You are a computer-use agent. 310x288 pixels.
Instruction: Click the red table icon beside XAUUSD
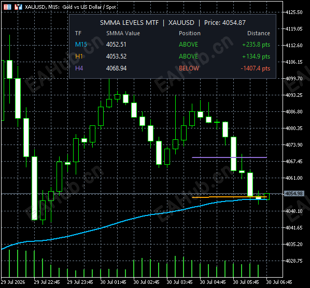click(7, 7)
